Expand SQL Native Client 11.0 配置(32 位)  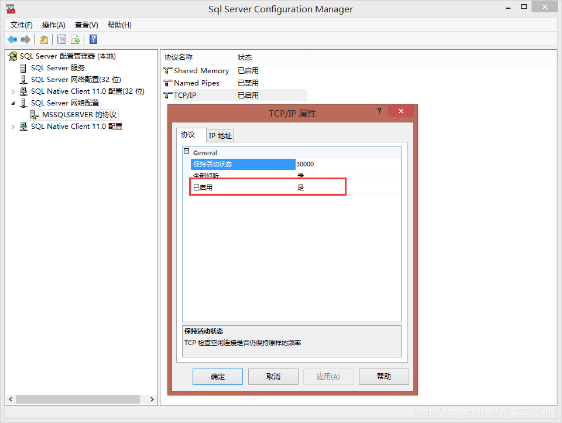[13, 91]
